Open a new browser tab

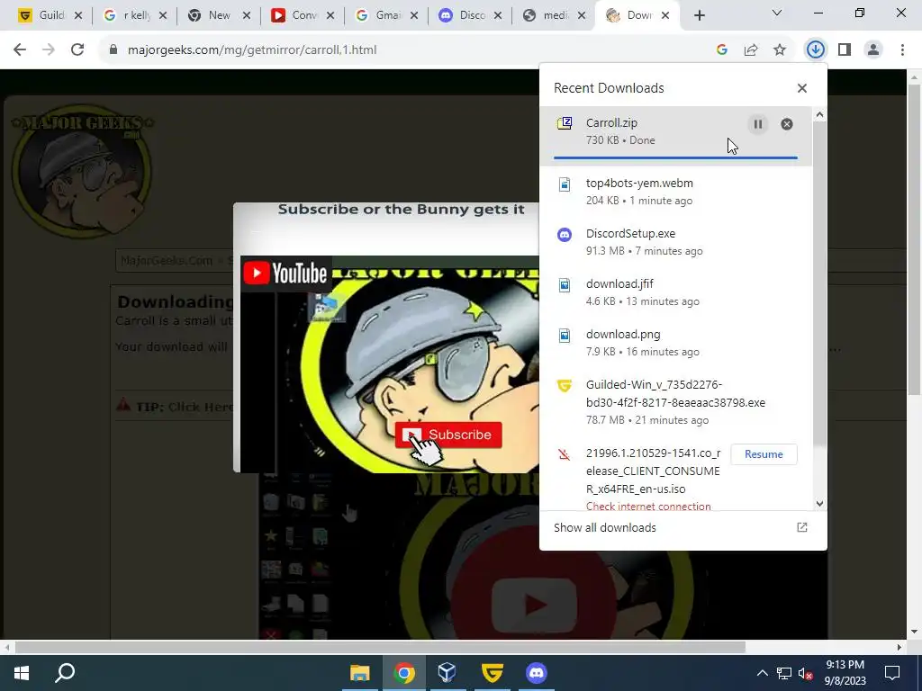[x=699, y=16]
